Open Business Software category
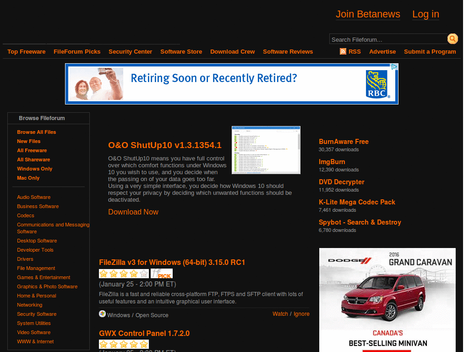Screen dimensions: 469x352 point(38,207)
